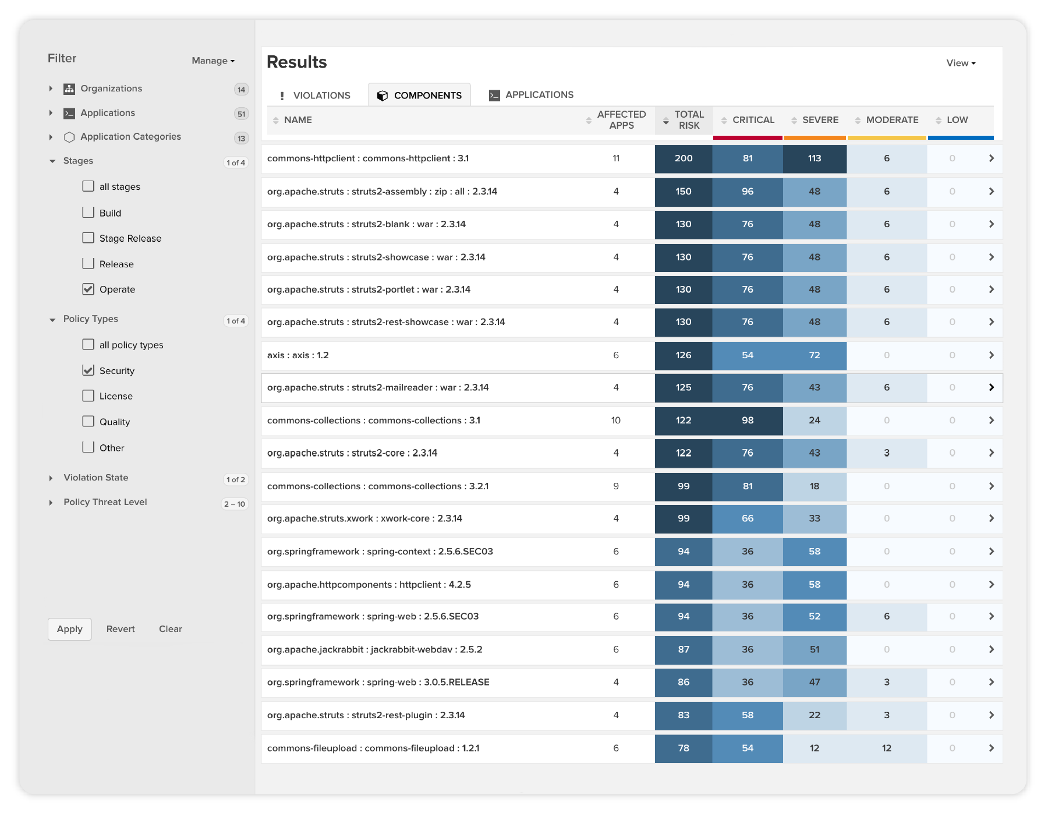1048x816 pixels.
Task: Sort by Name using its sort arrows
Action: pos(276,120)
